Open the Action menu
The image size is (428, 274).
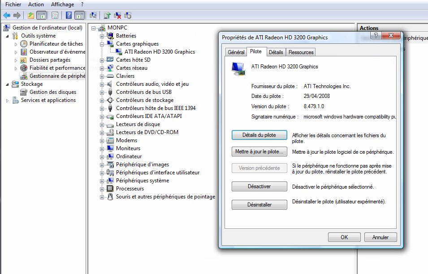click(36, 4)
